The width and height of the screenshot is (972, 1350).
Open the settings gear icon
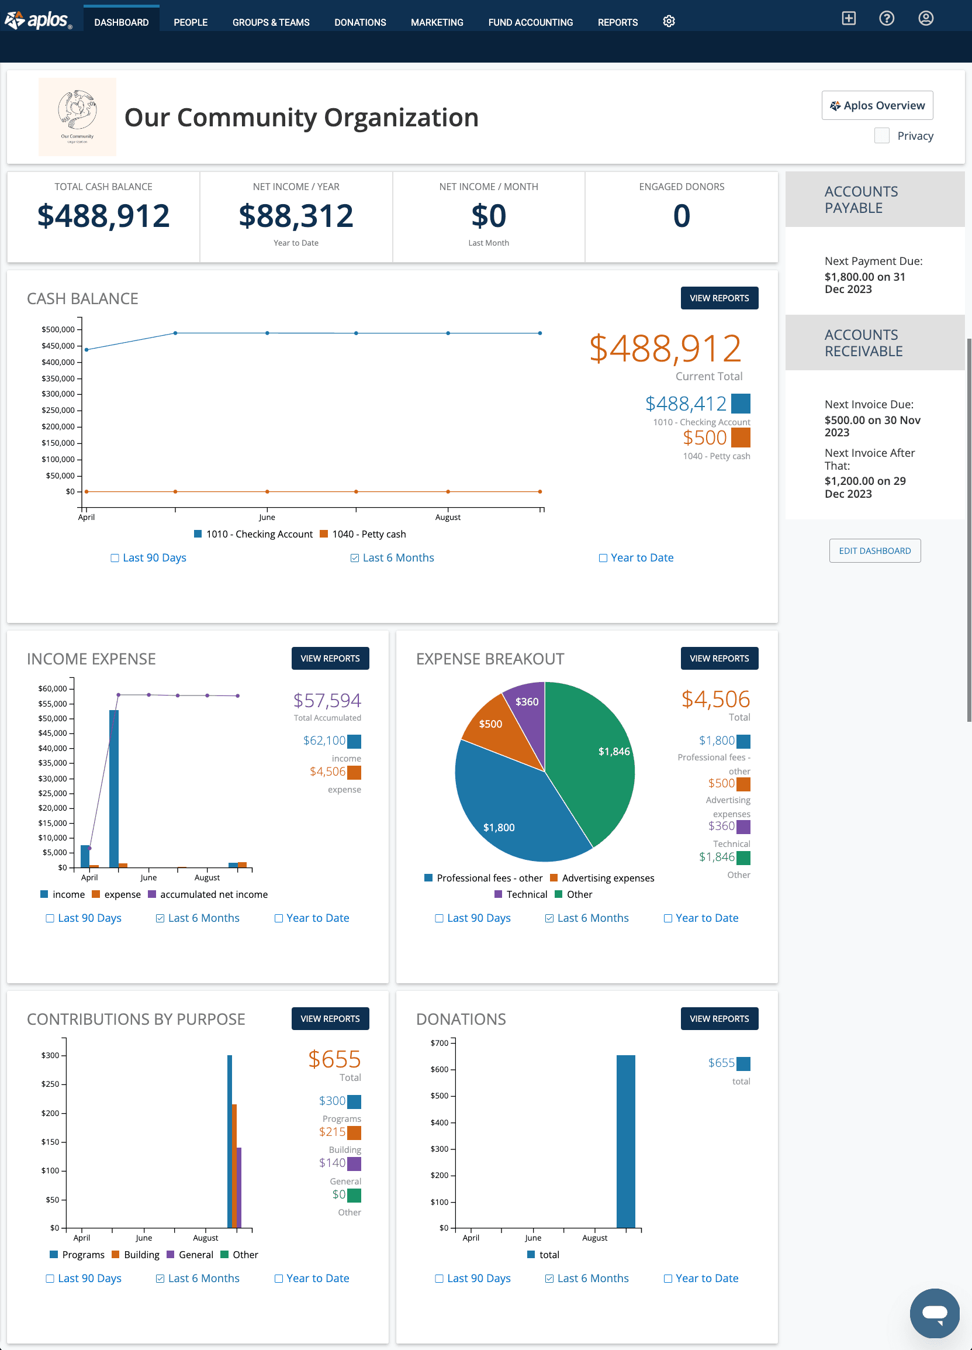[x=669, y=22]
